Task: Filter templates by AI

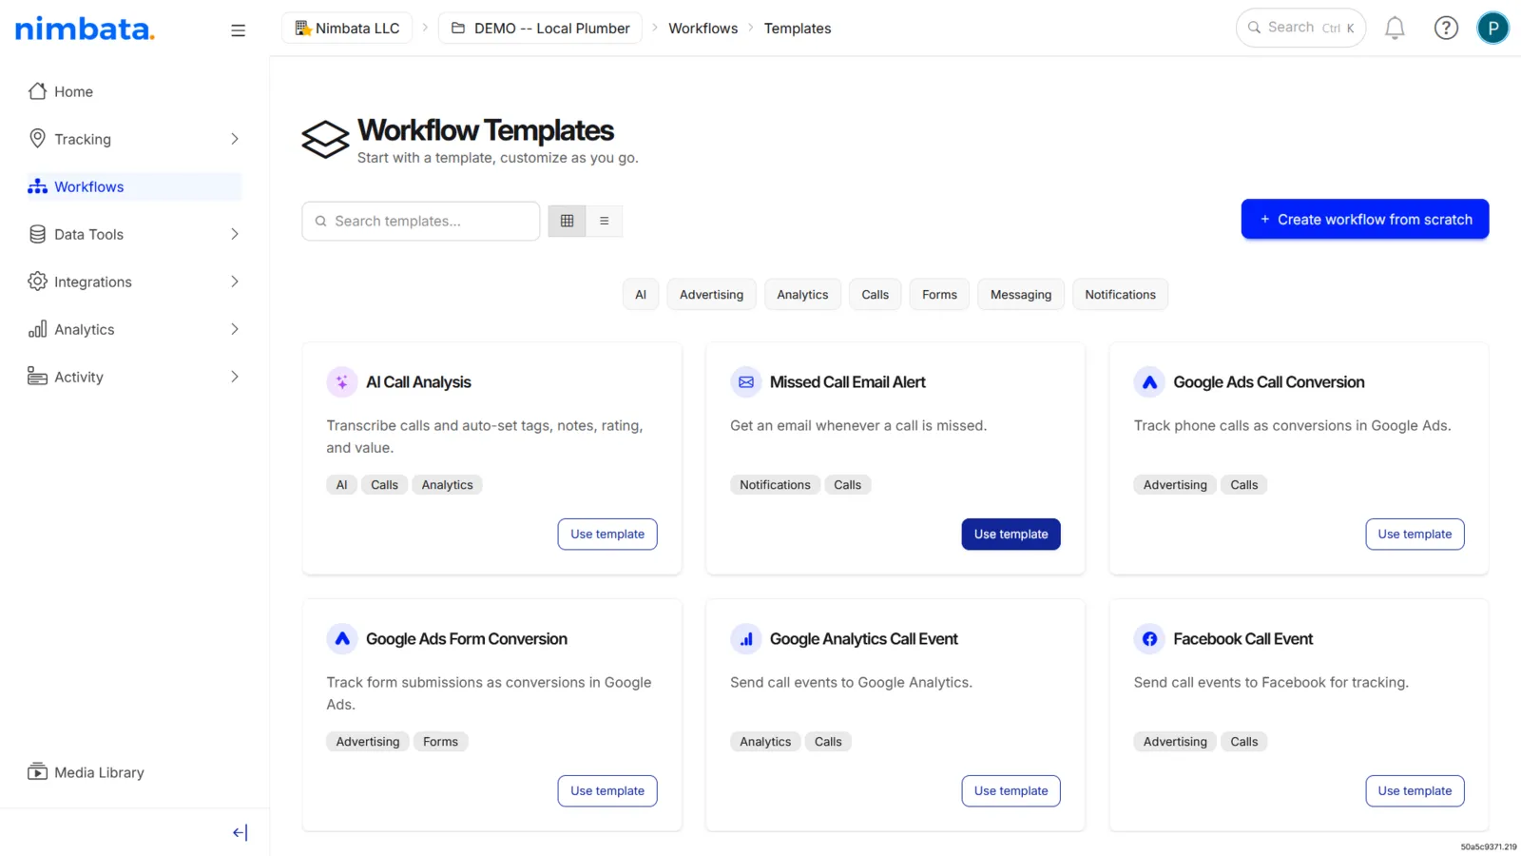Action: pos(641,295)
